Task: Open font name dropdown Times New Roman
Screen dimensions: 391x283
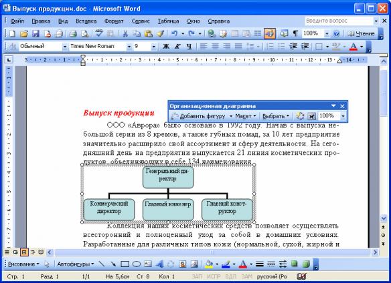Action: (129, 47)
